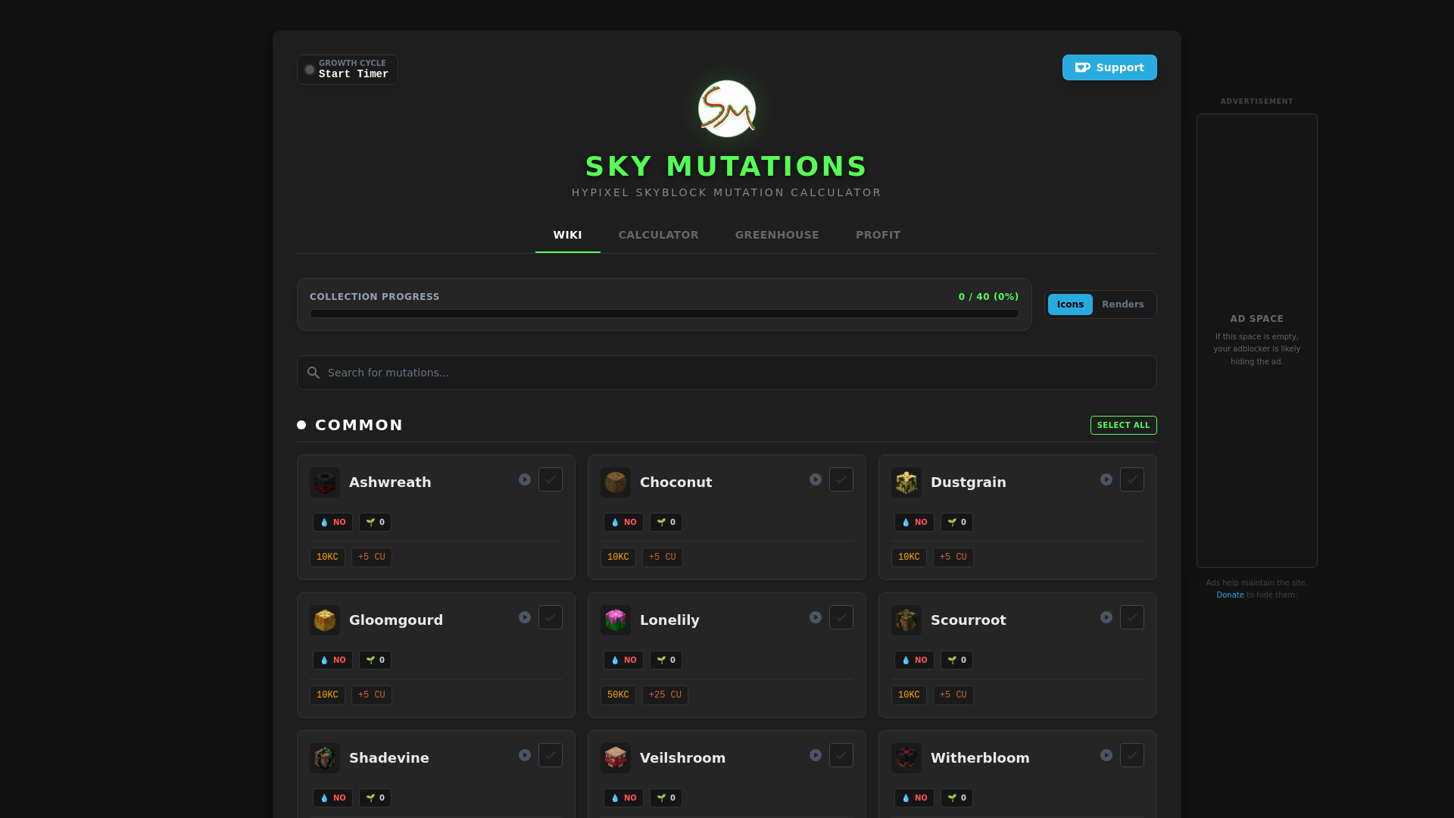Click the Gloomgourd pumpkin icon

tap(325, 620)
